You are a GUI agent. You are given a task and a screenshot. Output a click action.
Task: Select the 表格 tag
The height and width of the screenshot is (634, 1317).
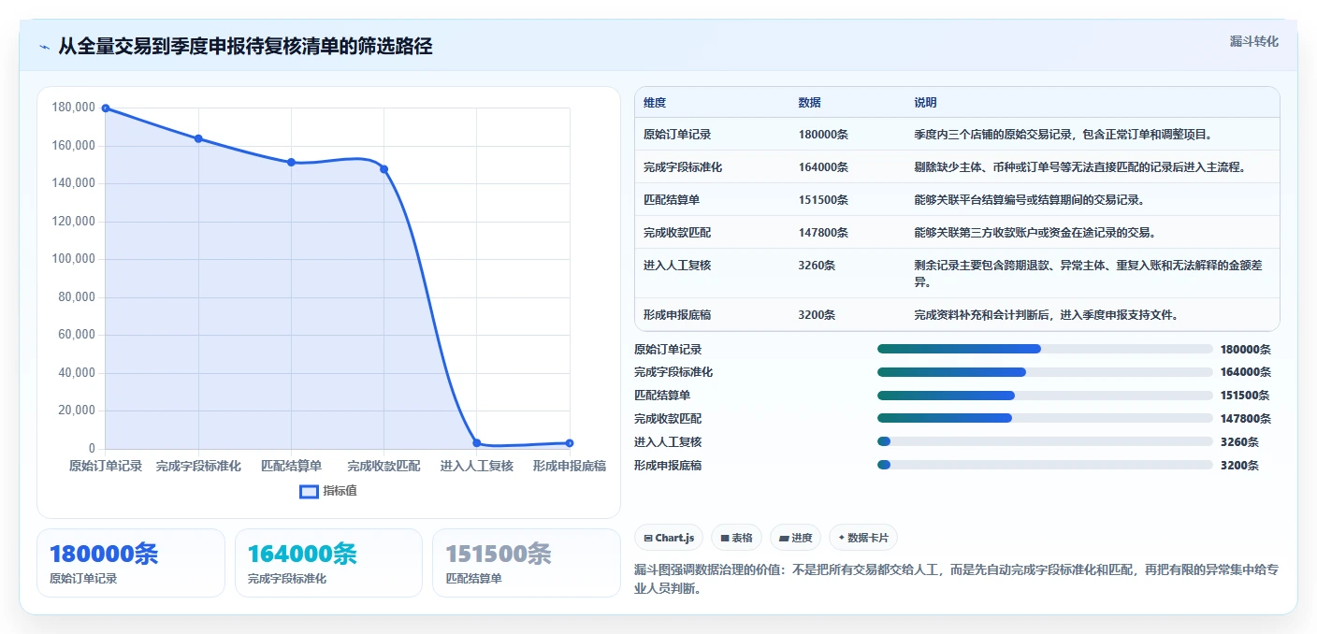736,538
